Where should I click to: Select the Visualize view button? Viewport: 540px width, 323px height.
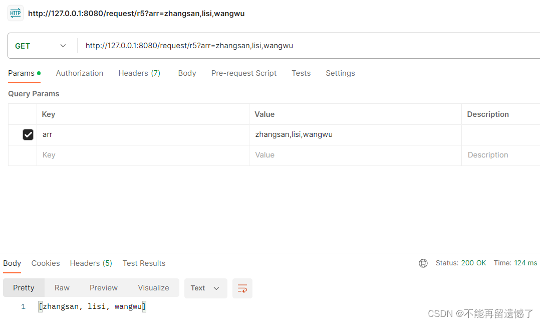(154, 288)
